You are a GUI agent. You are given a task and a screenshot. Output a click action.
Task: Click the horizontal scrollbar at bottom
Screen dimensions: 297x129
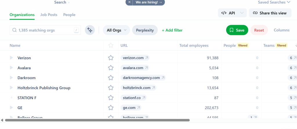pos(97,120)
